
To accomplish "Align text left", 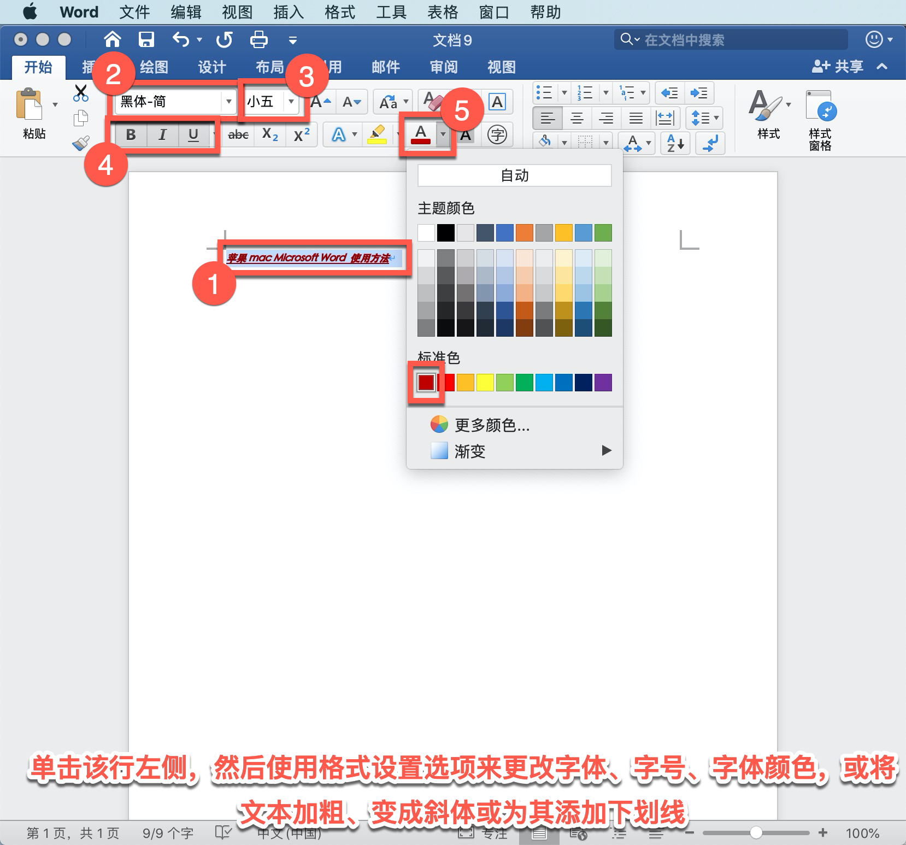I will [x=548, y=118].
